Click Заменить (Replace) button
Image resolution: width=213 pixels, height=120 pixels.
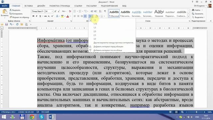pyautogui.click(x=198, y=14)
